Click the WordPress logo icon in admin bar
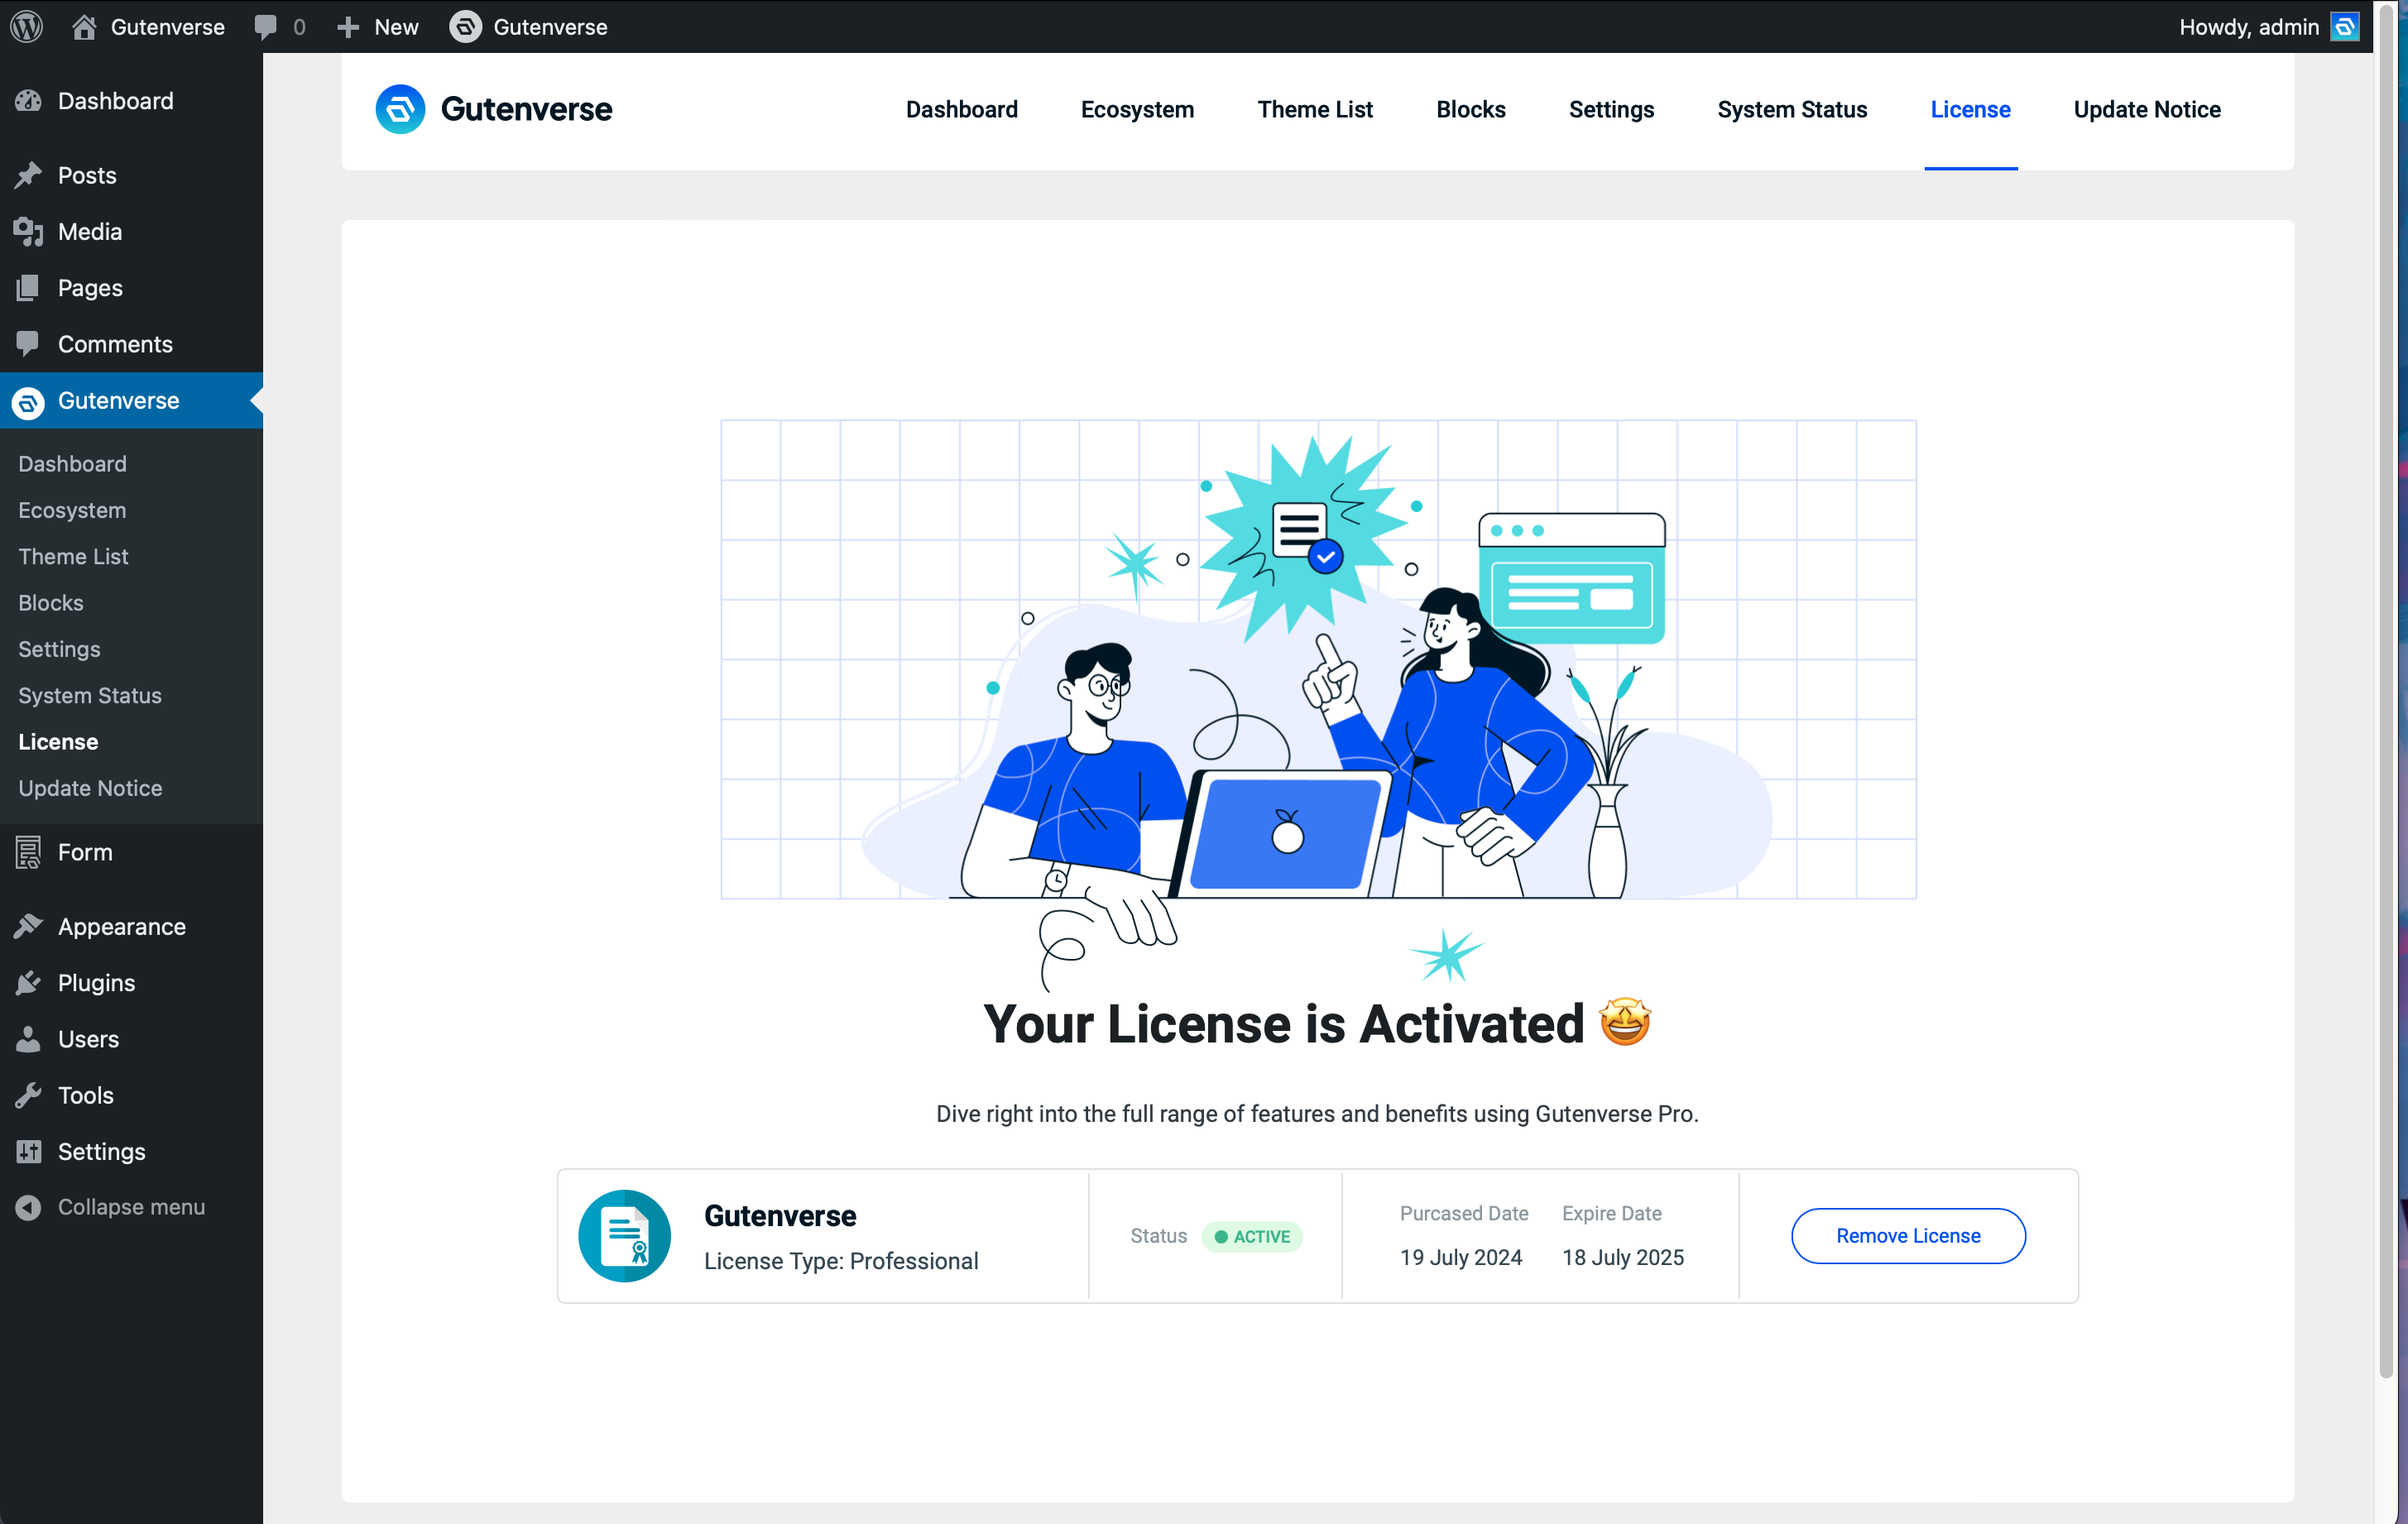2408x1524 pixels. [27, 27]
